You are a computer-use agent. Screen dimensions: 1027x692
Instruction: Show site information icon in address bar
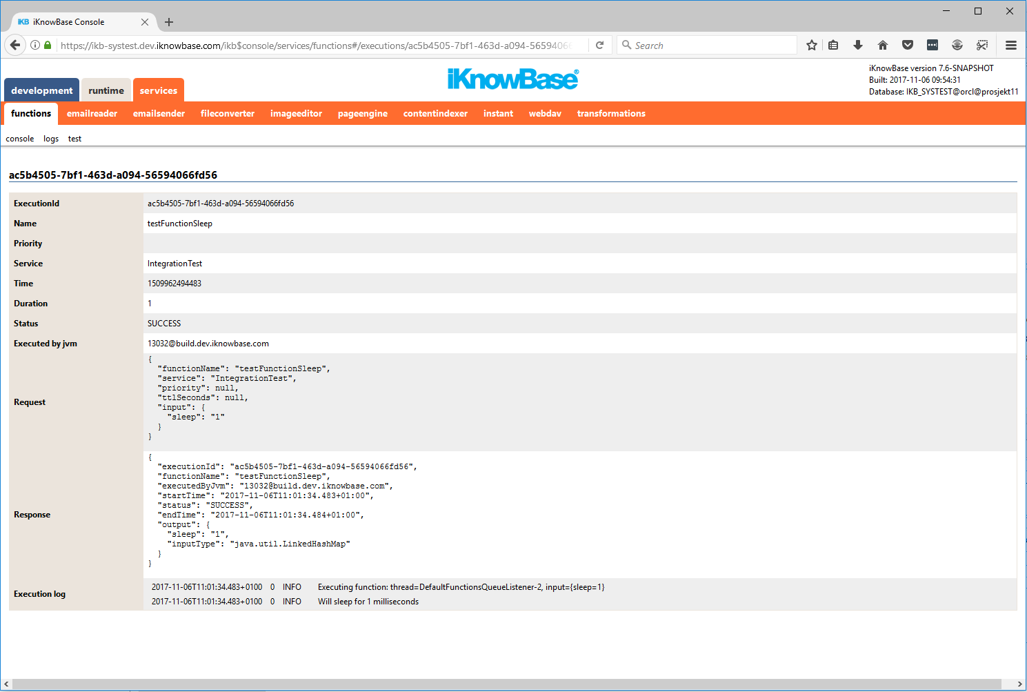[35, 46]
